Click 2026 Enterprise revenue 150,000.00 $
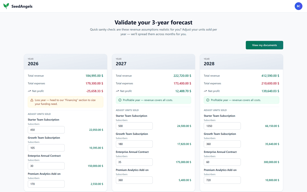This screenshot has width=307, height=192. 95,166
